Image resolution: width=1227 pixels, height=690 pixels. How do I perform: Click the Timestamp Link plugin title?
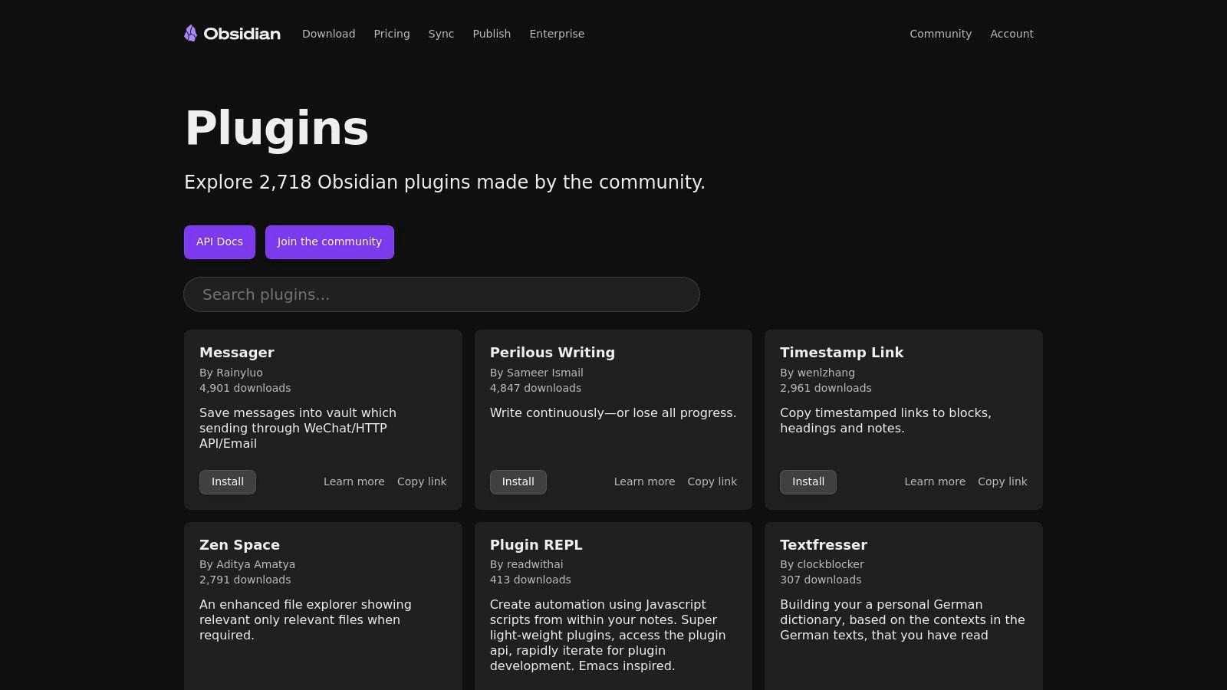(x=842, y=353)
